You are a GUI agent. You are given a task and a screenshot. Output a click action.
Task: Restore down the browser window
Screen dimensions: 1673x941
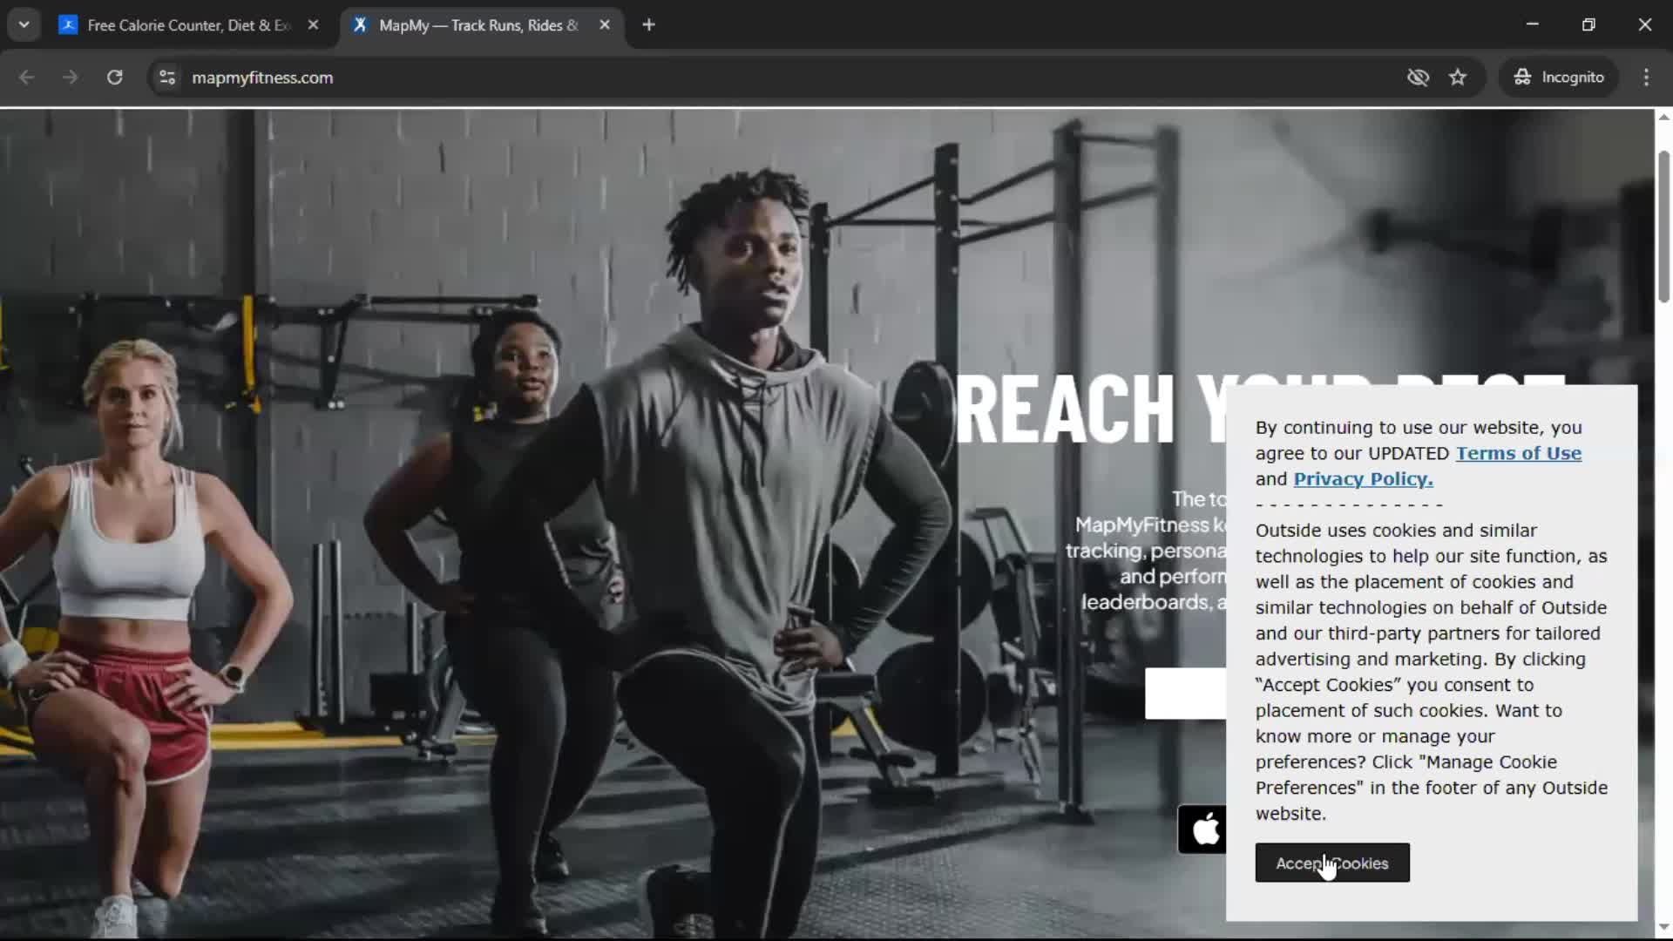point(1588,24)
